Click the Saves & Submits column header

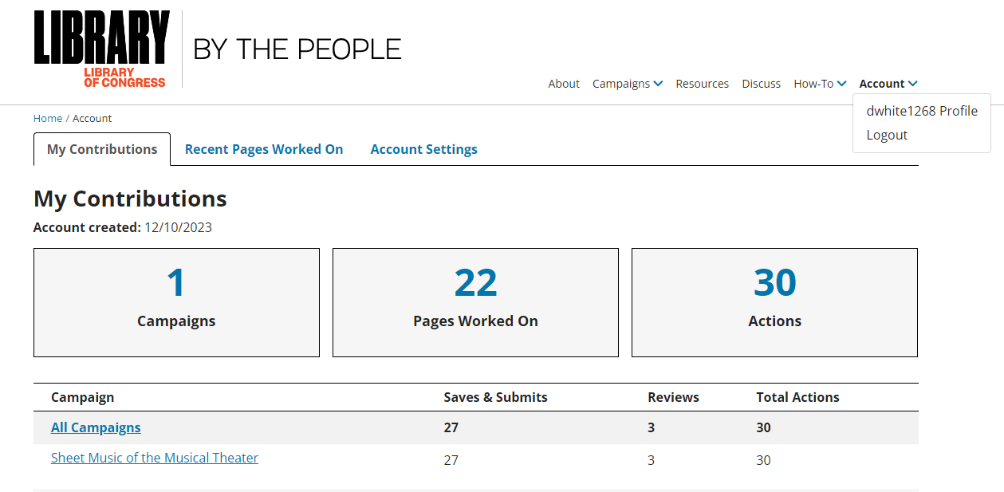(495, 397)
